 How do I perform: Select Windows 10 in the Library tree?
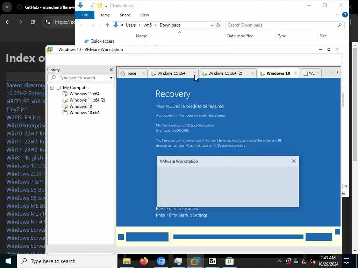click(81, 106)
